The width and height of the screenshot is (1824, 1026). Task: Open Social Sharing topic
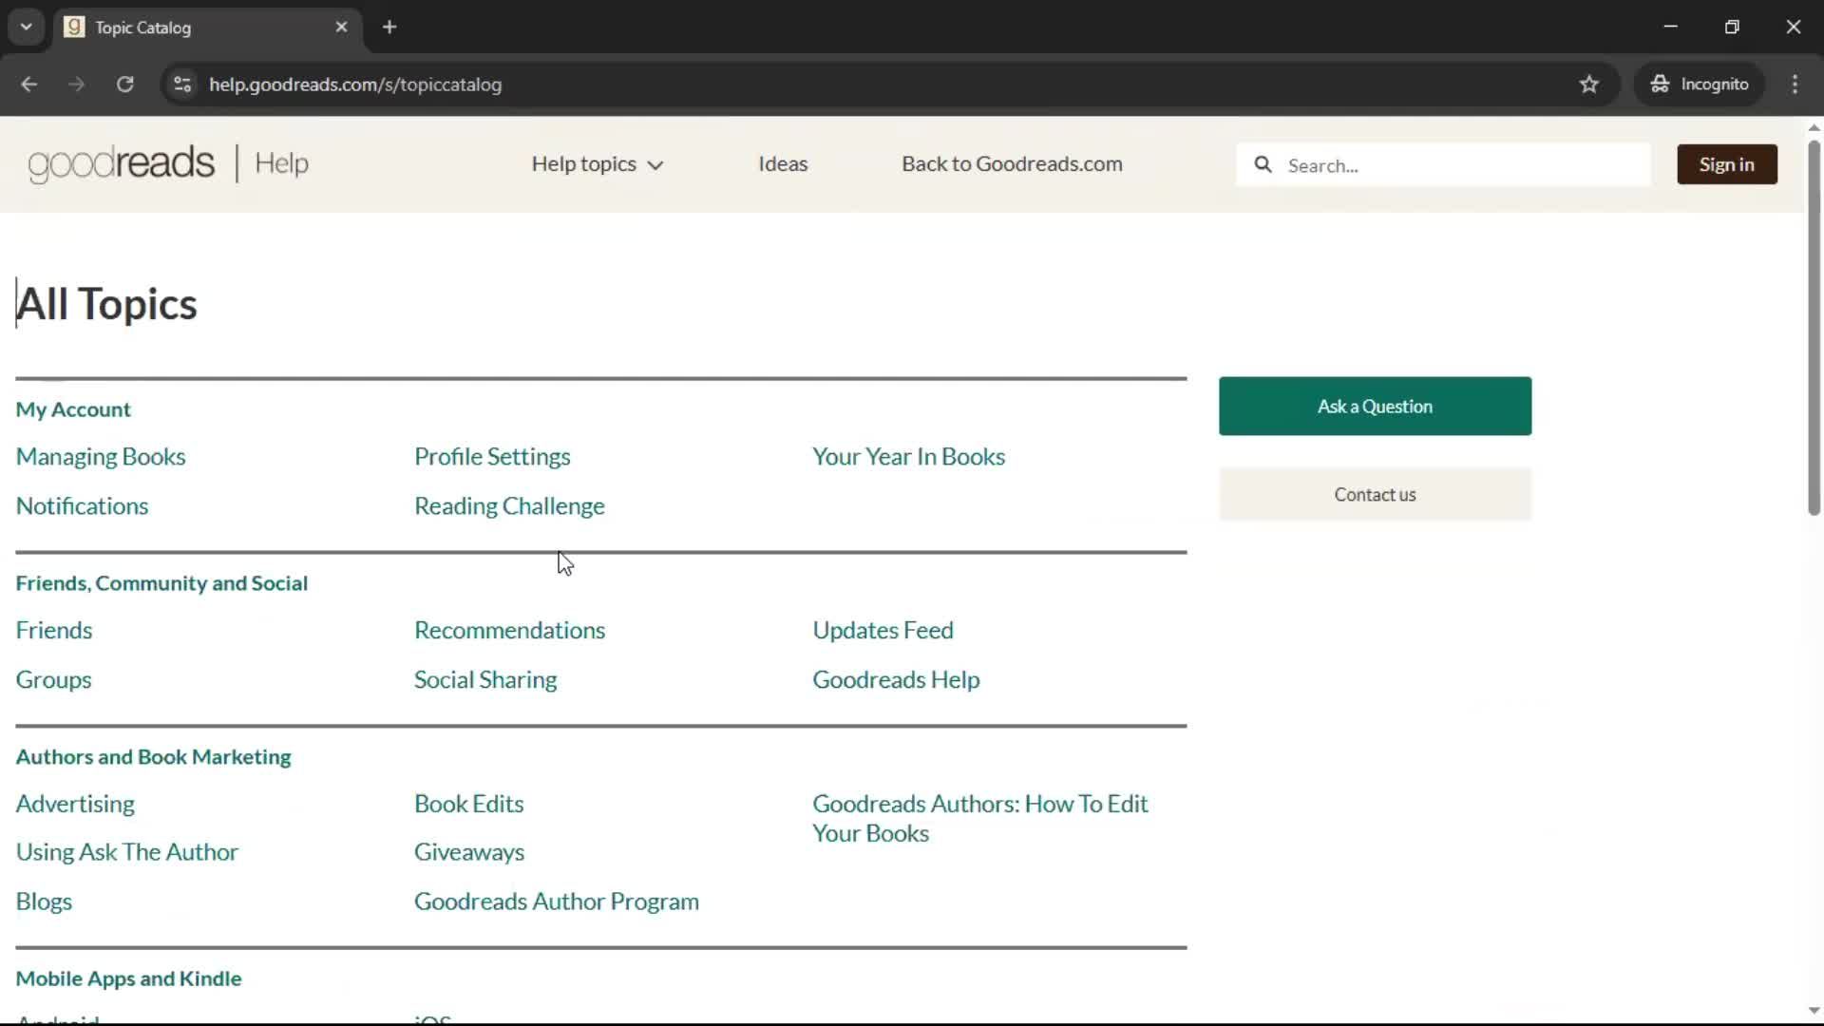485,680
